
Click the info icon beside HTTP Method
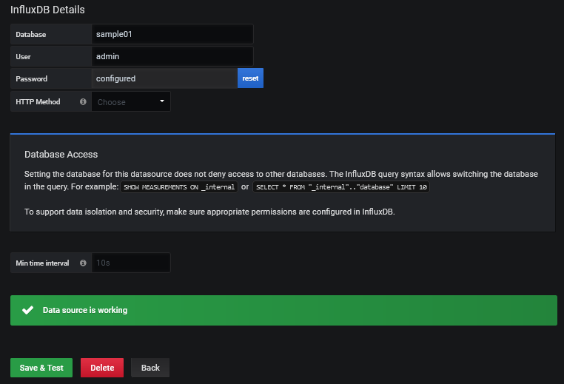(83, 102)
